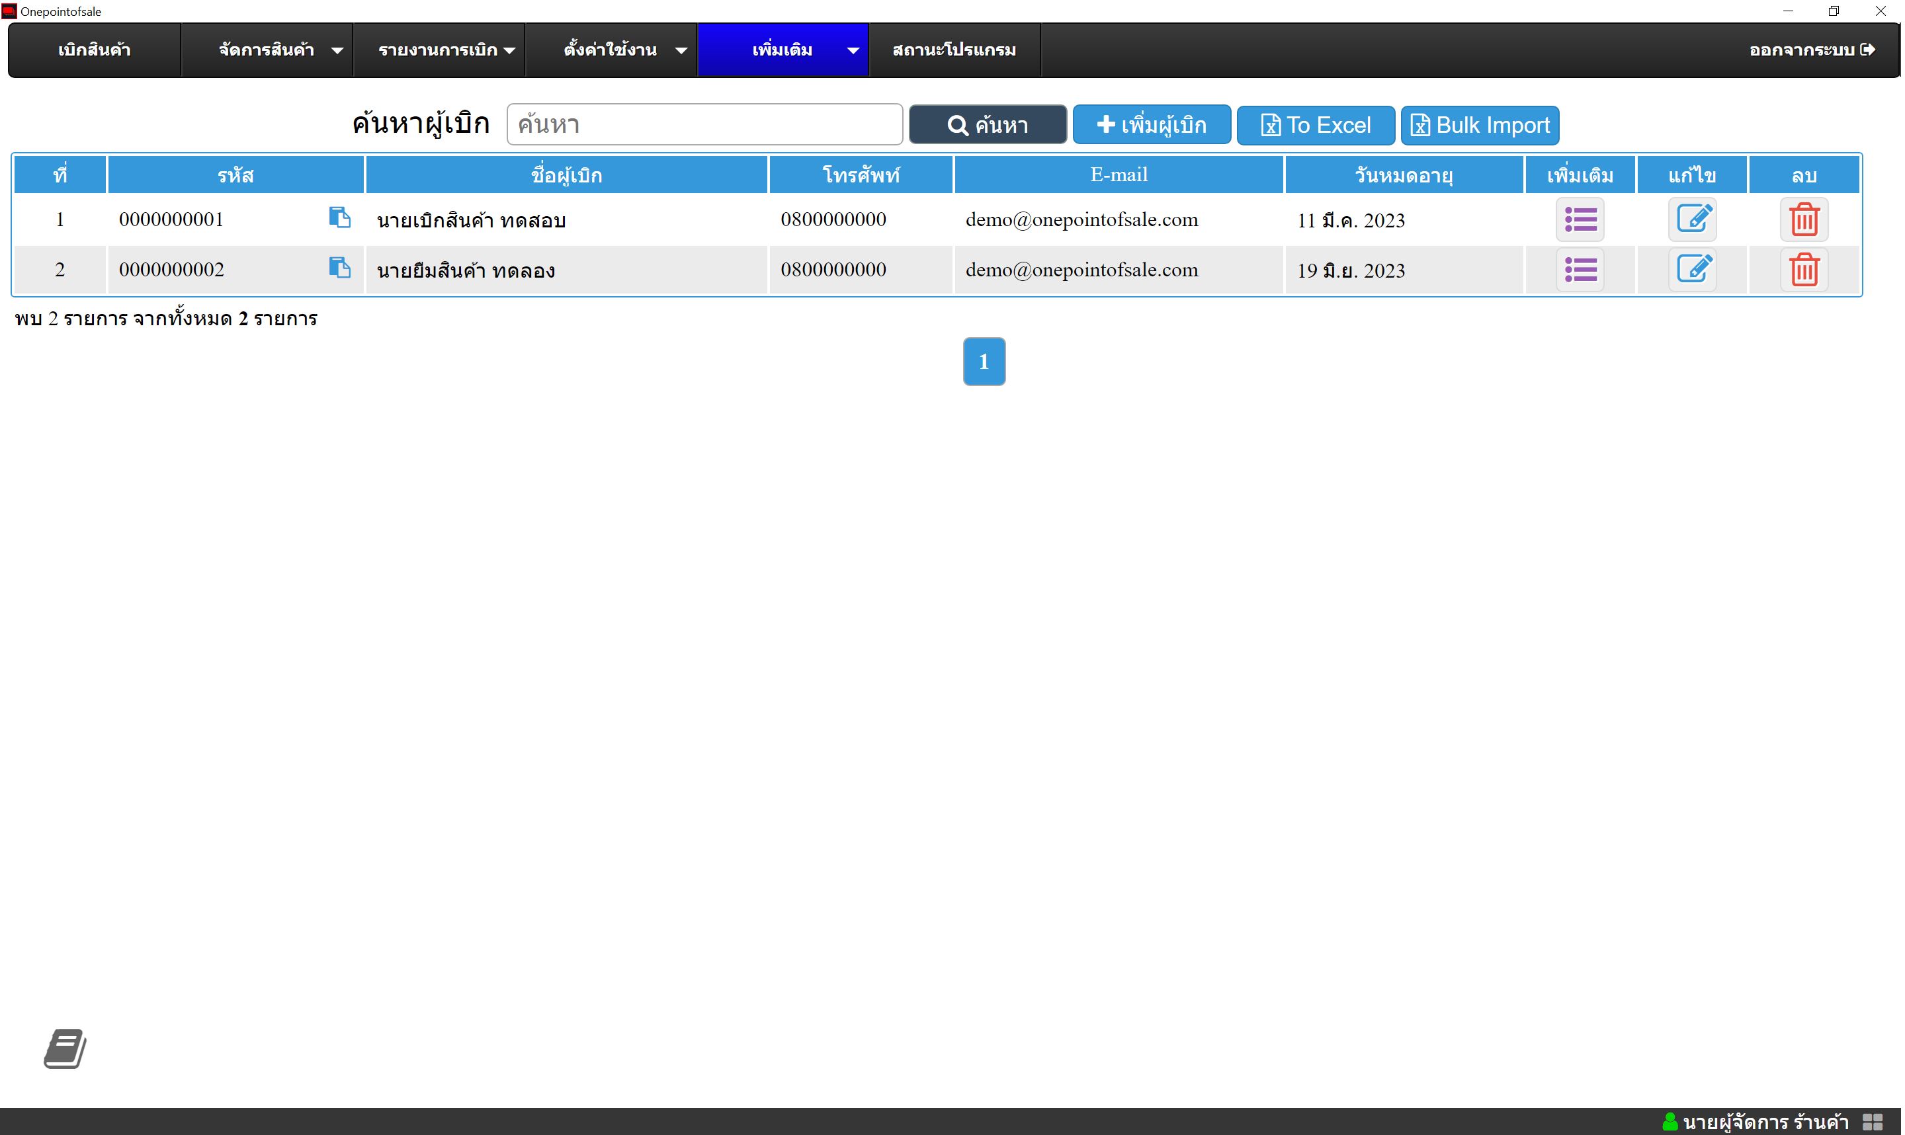Open more details for นายเบิกสินค้า ทดสอบ
This screenshot has width=1905, height=1135.
click(1580, 220)
